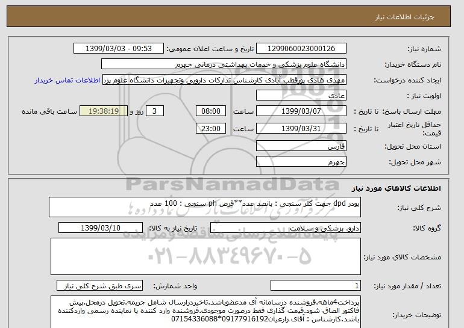Click text ساعت باقی مانده
The height and width of the screenshot is (328, 464).
coord(49,112)
